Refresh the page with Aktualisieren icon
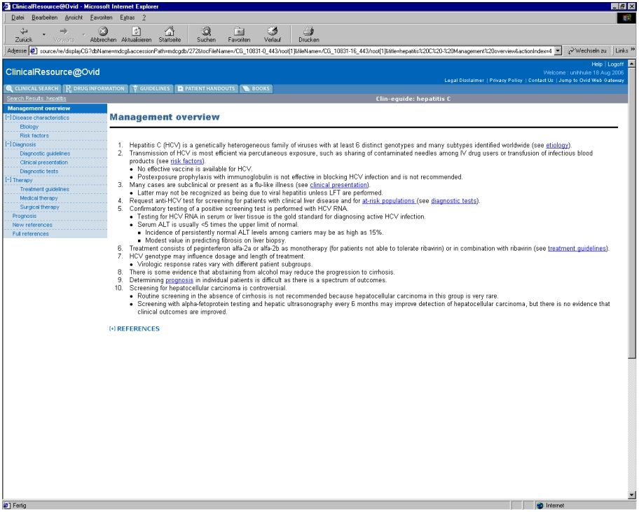The image size is (639, 512). [136, 31]
